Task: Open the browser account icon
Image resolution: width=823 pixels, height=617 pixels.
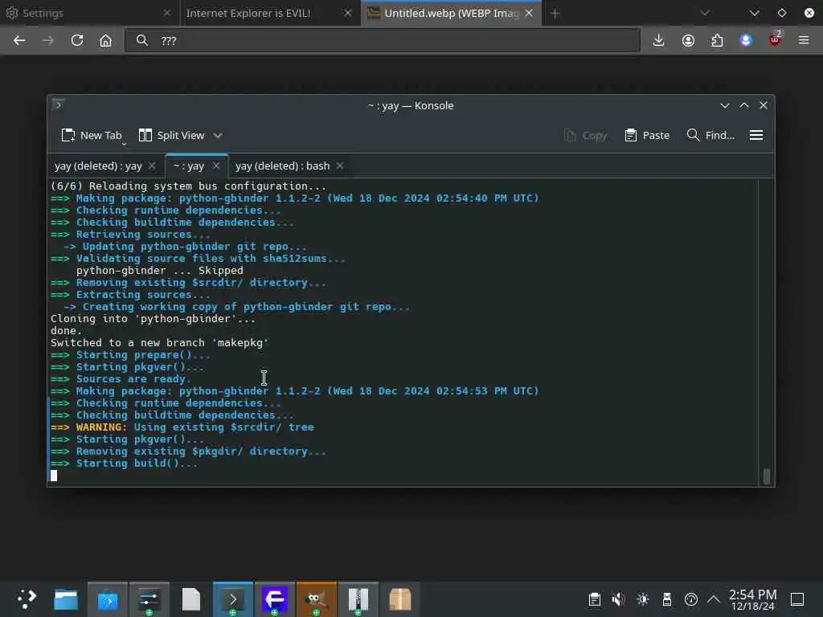Action: pyautogui.click(x=688, y=40)
